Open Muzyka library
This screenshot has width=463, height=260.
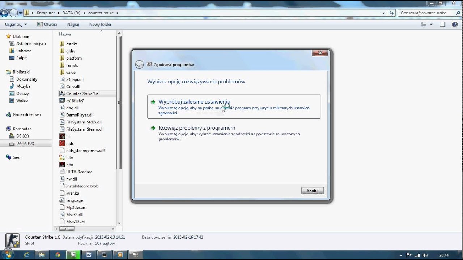[x=23, y=86]
